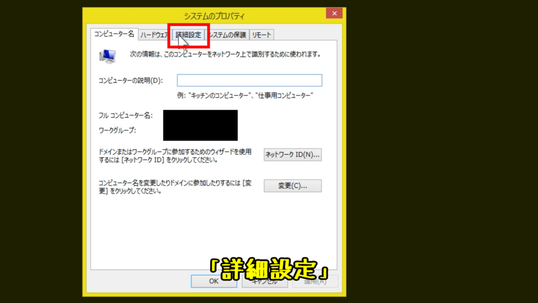Click the 適用(A) button
Image resolution: width=538 pixels, height=303 pixels.
[x=316, y=281]
